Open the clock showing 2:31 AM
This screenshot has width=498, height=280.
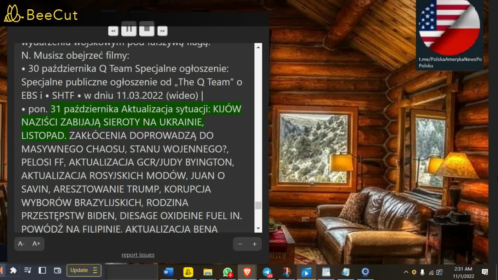[x=463, y=272]
